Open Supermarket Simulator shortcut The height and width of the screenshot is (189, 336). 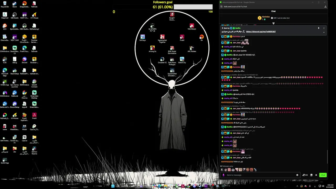(x=172, y=72)
